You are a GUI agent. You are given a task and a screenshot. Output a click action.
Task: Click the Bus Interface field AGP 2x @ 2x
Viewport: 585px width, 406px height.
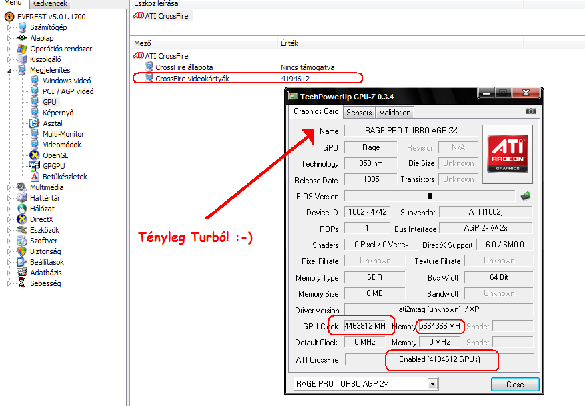point(486,228)
